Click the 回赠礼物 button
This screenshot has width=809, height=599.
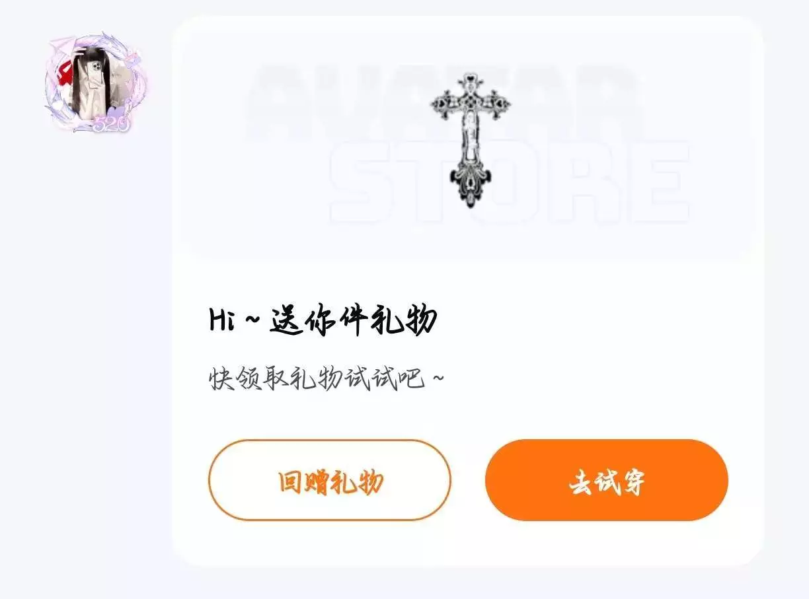click(330, 481)
